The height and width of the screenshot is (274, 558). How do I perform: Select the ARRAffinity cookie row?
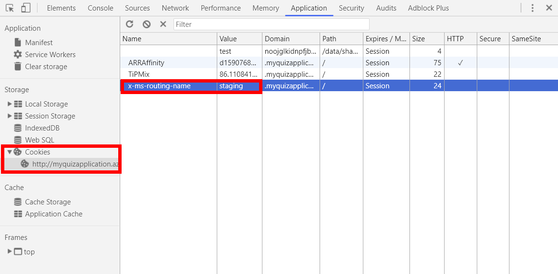(339, 63)
